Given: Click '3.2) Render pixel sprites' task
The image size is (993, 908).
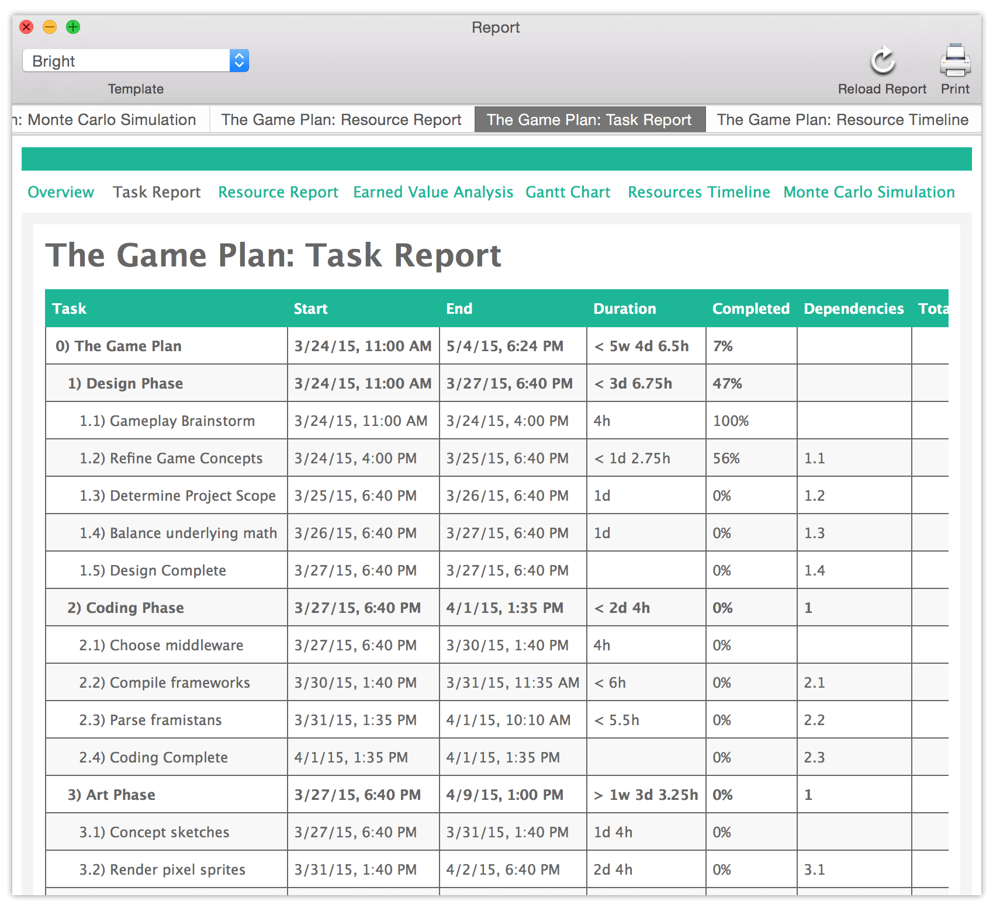Looking at the screenshot, I should [162, 869].
